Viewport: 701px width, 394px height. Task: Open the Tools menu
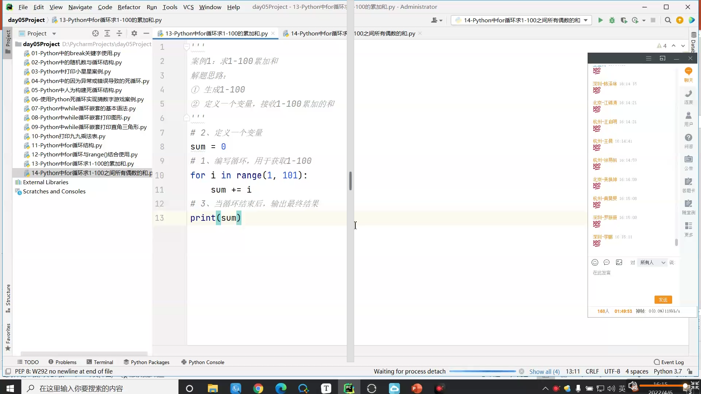(170, 7)
